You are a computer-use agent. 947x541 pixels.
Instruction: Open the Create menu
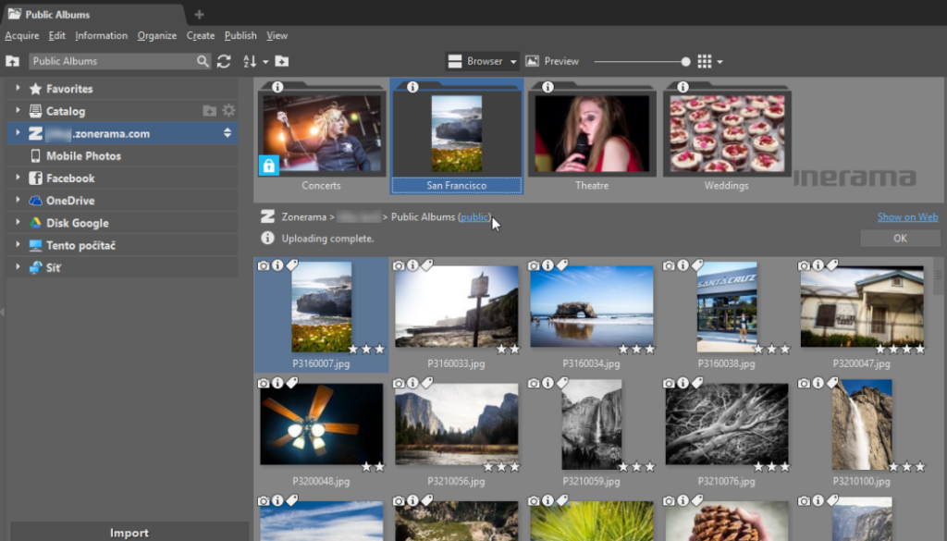201,36
